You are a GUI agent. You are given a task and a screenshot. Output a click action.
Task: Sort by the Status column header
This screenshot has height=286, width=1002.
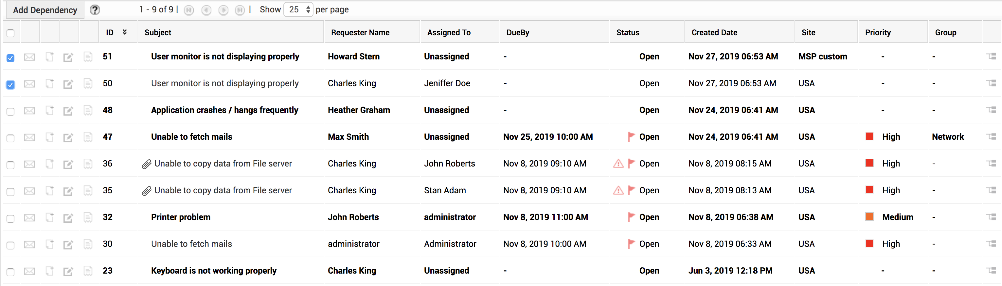[x=627, y=33]
